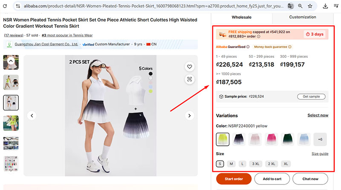Screen dimensions: 341x190
Task: Reload the page with the refresh icon
Action: tap(6, 6)
